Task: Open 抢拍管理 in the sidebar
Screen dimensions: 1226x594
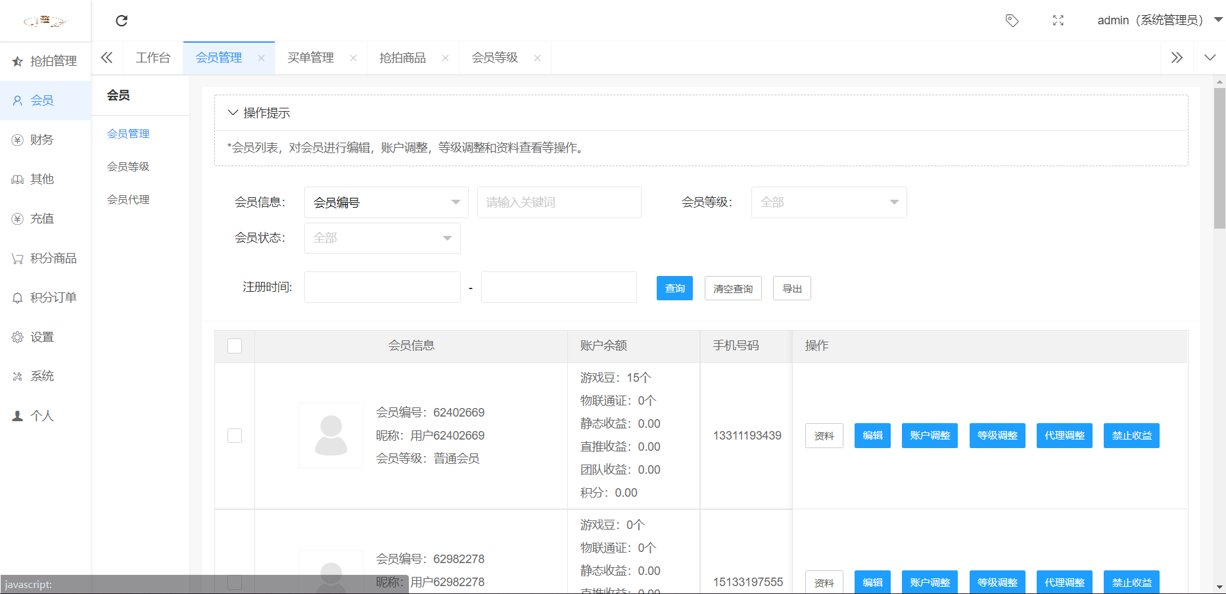Action: tap(45, 61)
